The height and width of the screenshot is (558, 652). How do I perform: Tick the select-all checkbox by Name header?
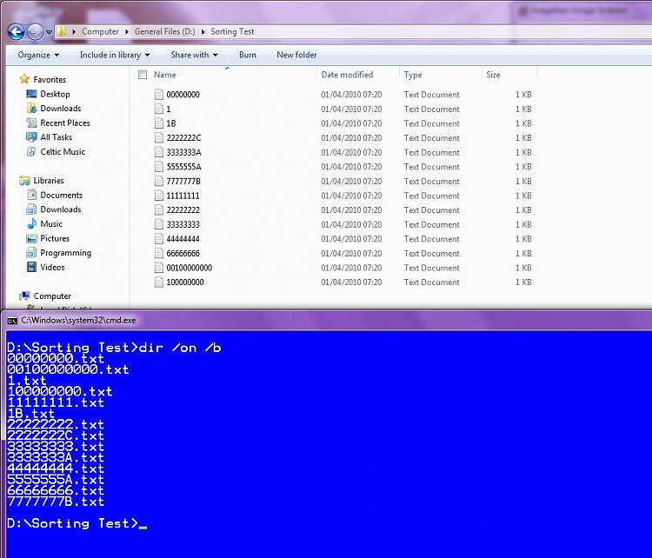point(143,75)
